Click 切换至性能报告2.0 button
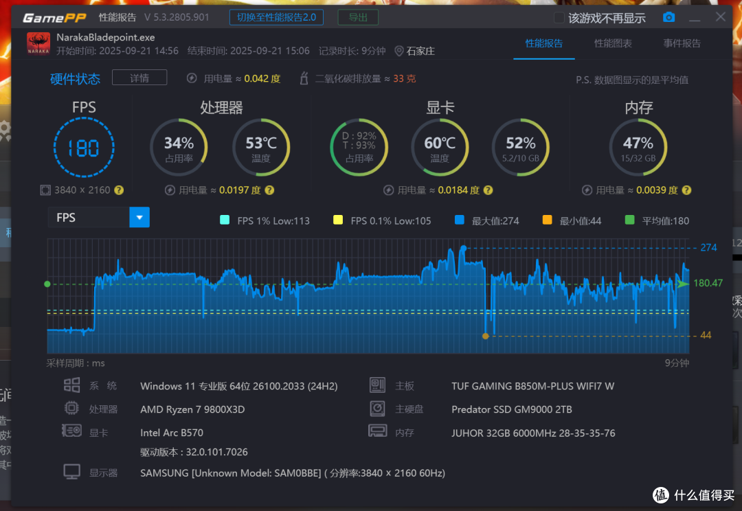 [276, 17]
